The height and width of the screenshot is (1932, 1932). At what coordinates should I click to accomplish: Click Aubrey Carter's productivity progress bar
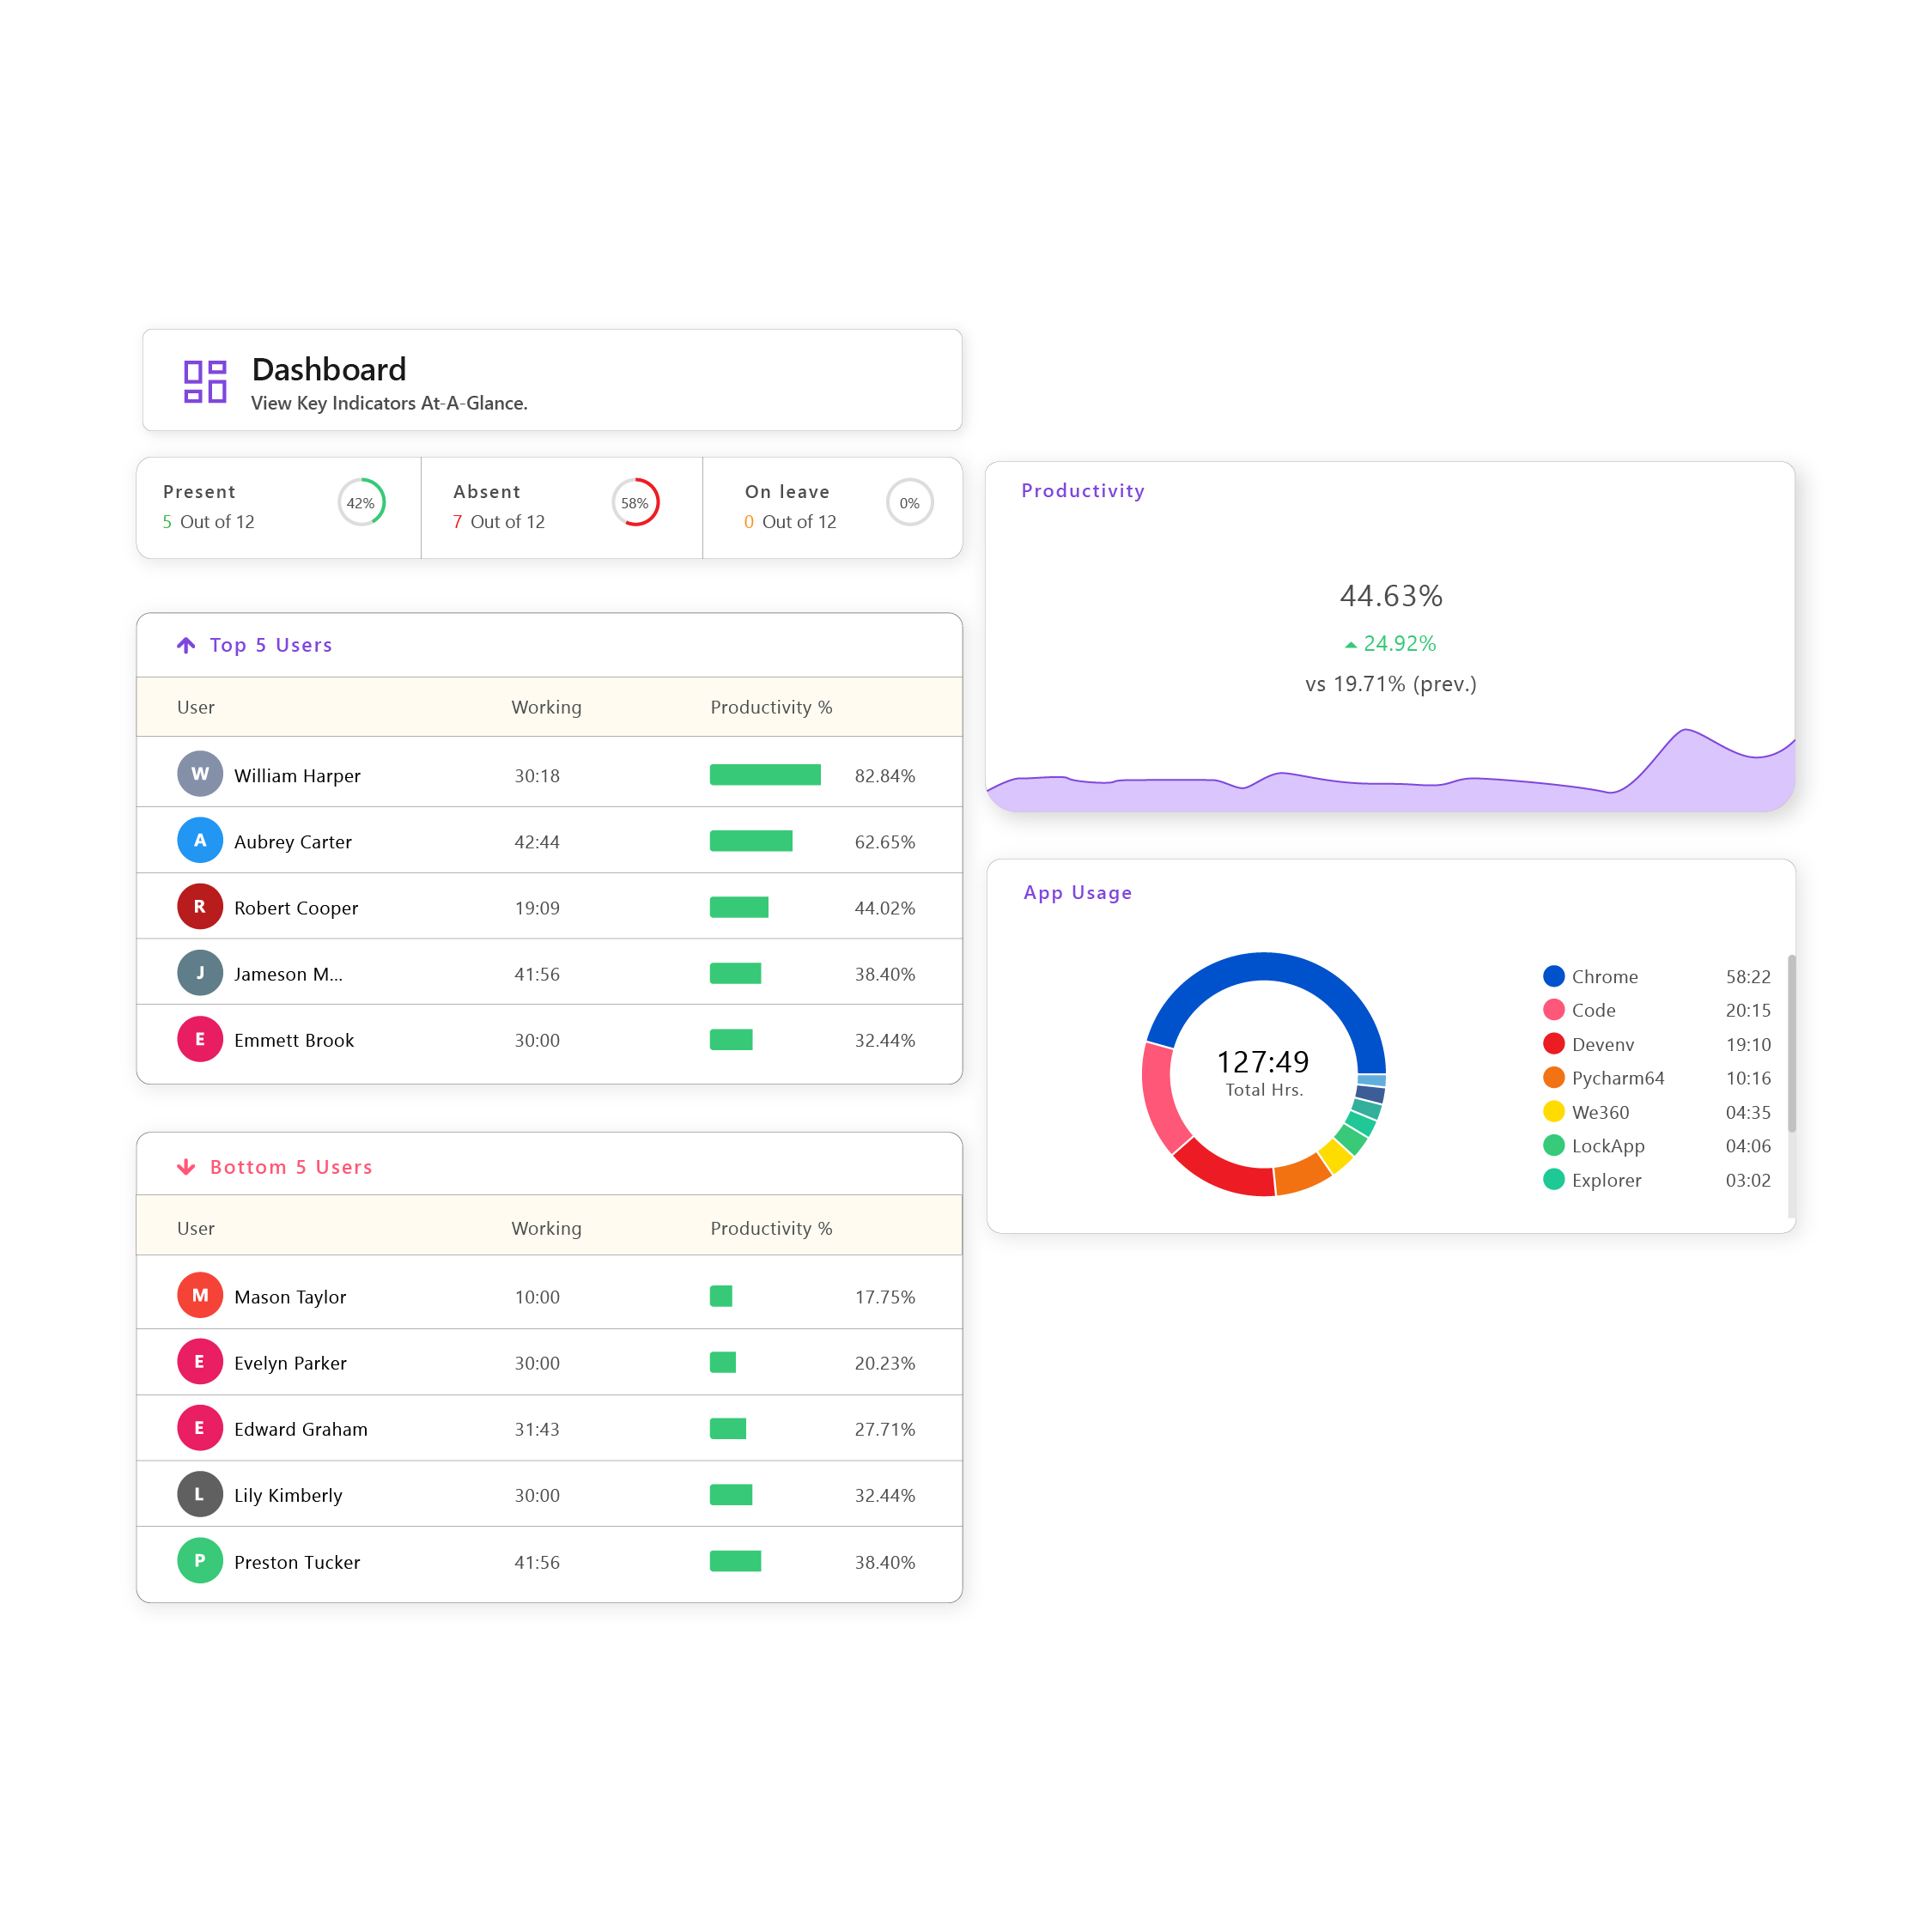tap(752, 841)
